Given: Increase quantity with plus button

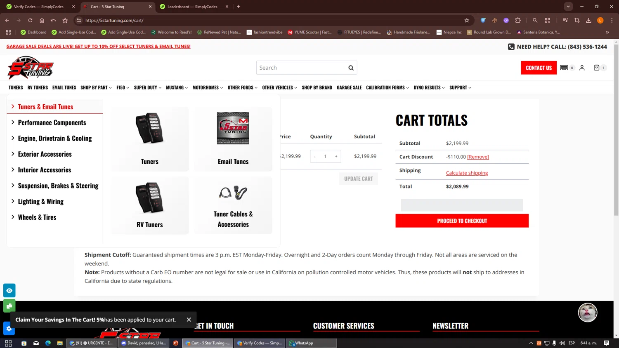Looking at the screenshot, I should point(336,156).
